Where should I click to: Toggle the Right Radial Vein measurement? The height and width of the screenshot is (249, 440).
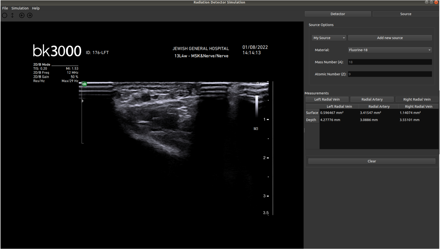(417, 99)
